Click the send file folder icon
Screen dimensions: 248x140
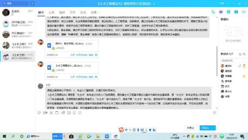point(57,113)
